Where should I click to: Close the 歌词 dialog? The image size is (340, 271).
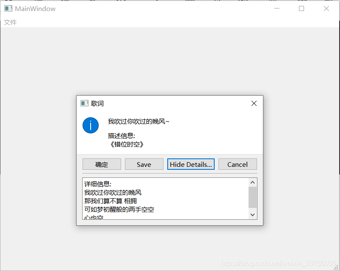[254, 103]
